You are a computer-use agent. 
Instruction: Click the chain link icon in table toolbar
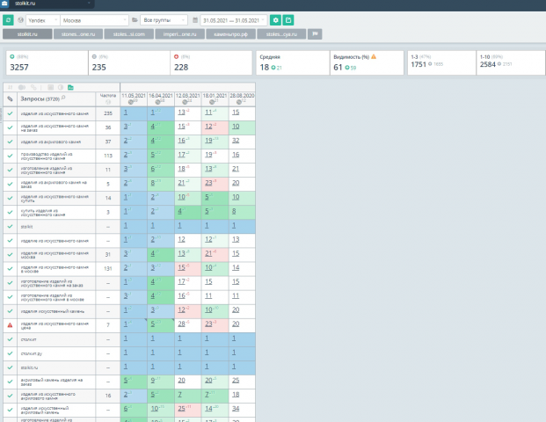(x=33, y=87)
